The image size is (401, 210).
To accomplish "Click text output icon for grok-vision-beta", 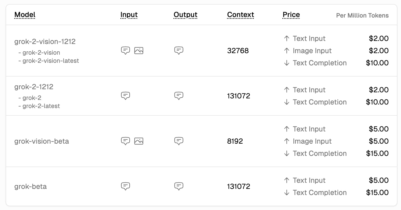I will 179,141.
